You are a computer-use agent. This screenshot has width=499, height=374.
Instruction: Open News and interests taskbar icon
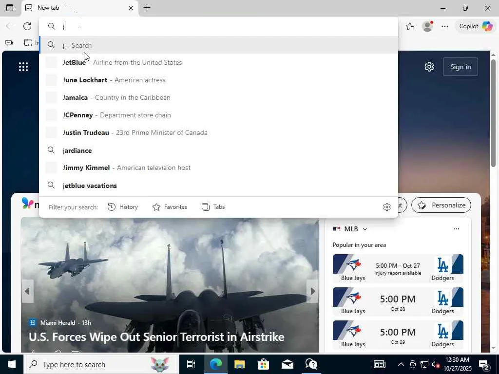(379, 364)
